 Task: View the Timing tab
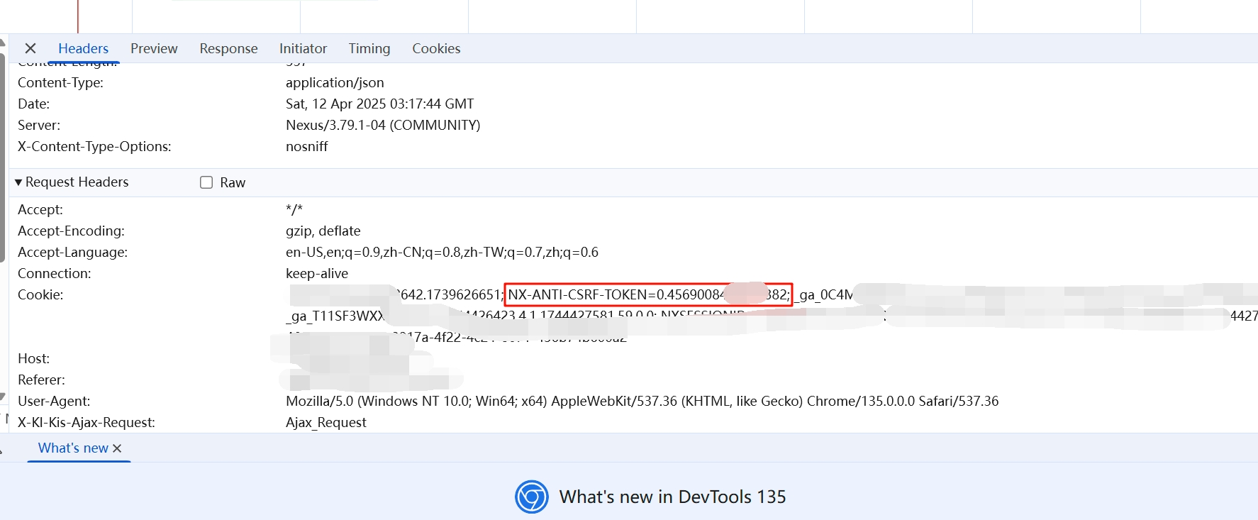(369, 48)
